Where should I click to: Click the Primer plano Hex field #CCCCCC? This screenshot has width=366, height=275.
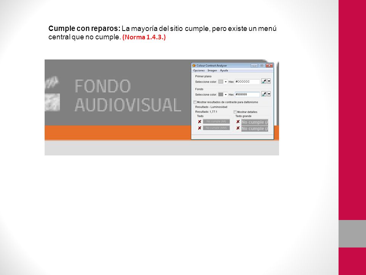click(x=247, y=82)
